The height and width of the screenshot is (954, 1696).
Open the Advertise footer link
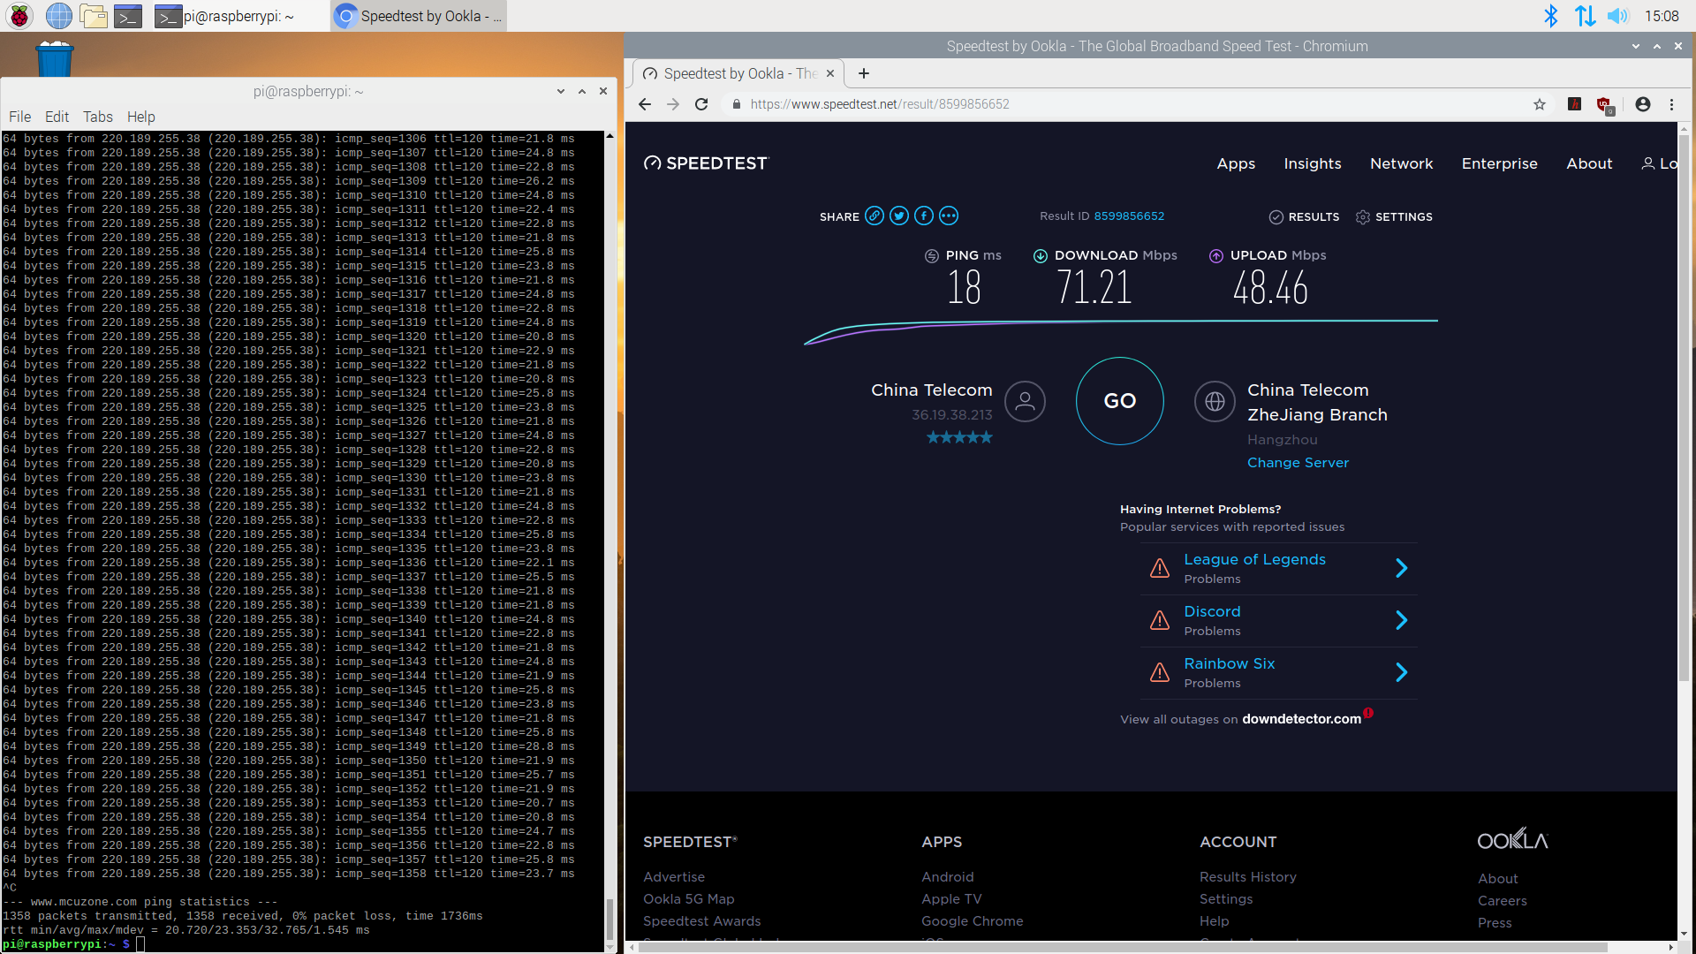click(x=674, y=877)
